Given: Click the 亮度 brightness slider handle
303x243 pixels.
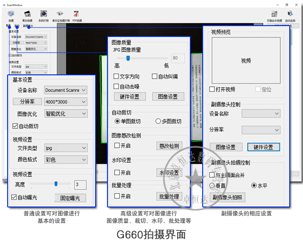Looking at the screenshot, I should 56,184.
